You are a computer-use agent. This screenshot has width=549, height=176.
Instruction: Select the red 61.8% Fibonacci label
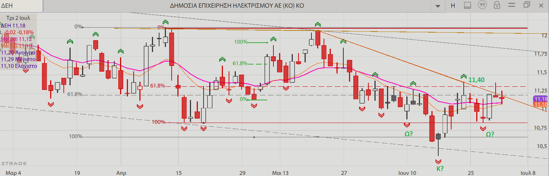pyautogui.click(x=158, y=86)
